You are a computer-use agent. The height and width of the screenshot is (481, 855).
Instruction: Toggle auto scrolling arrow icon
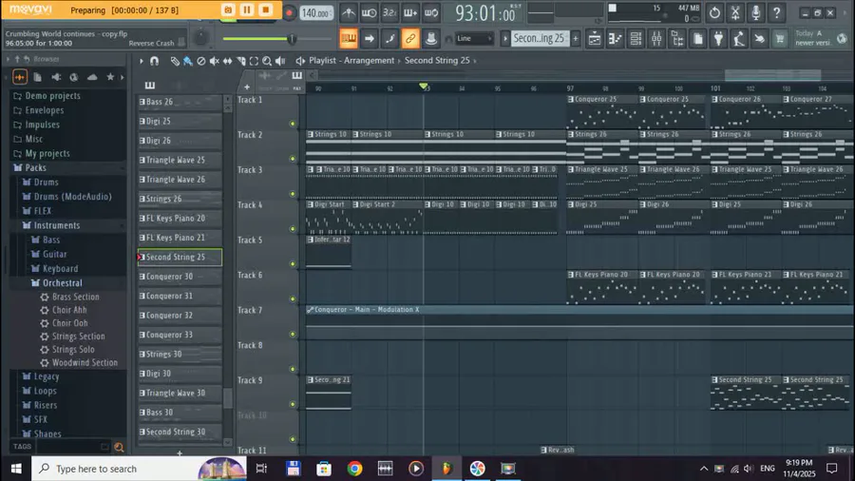370,39
